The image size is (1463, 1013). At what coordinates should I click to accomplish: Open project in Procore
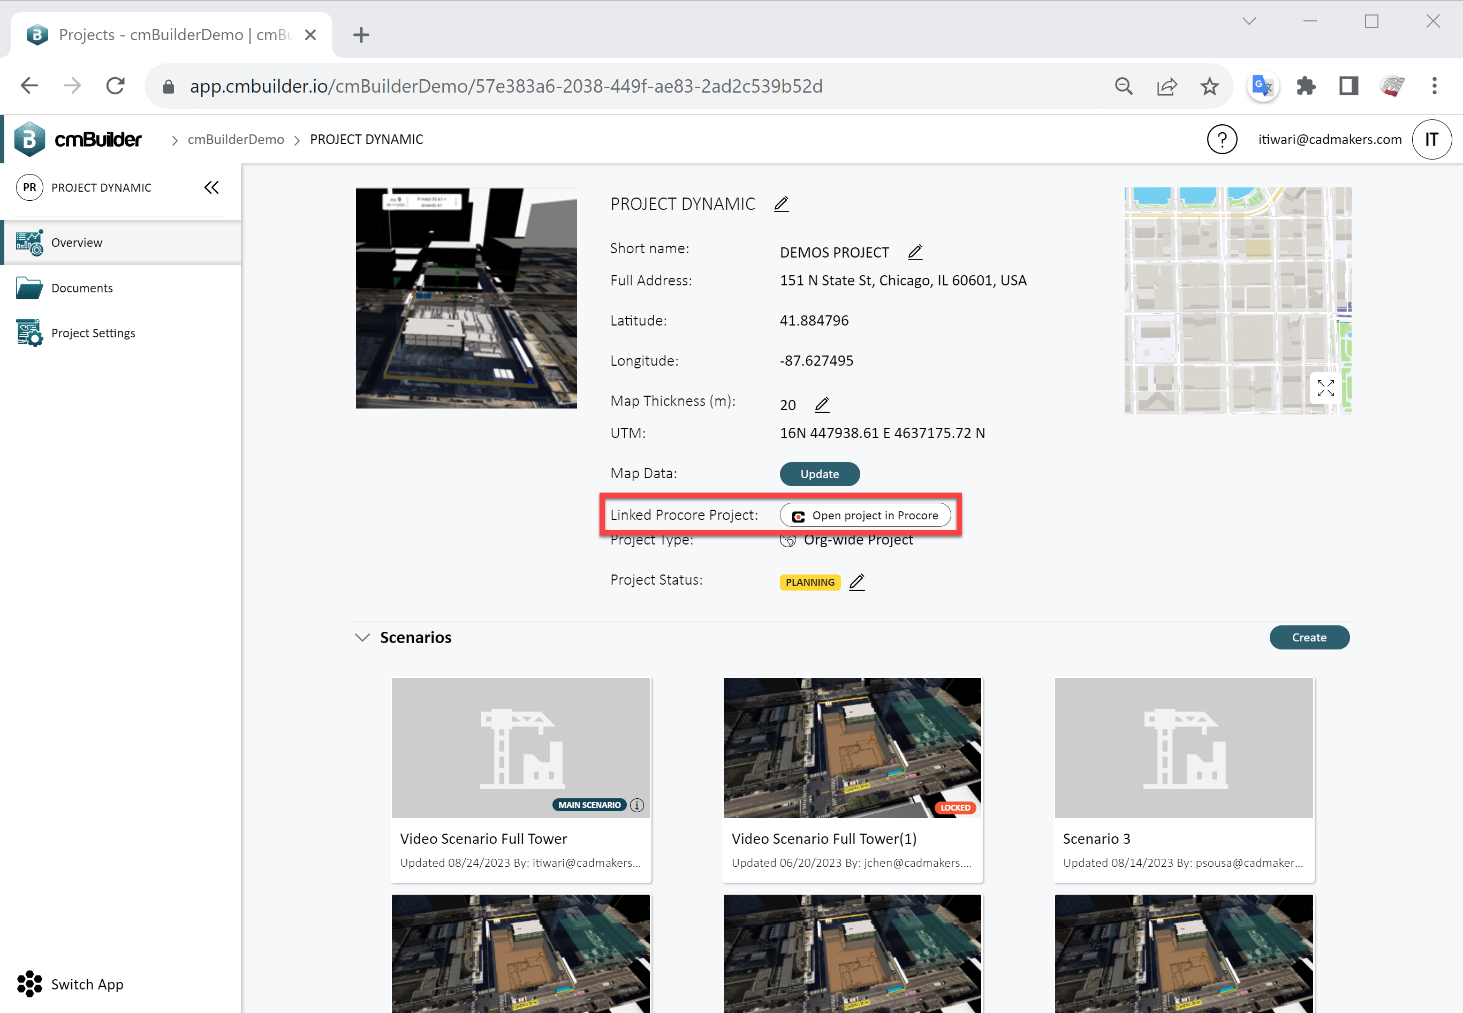[x=865, y=516]
